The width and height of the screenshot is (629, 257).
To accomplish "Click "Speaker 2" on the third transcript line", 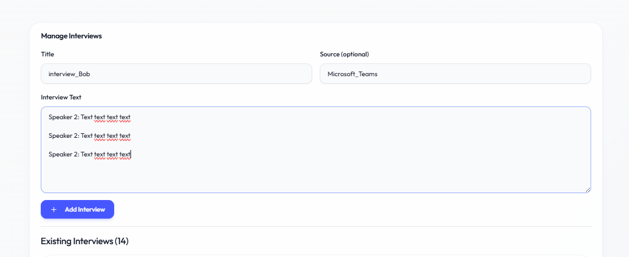I will pyautogui.click(x=63, y=154).
